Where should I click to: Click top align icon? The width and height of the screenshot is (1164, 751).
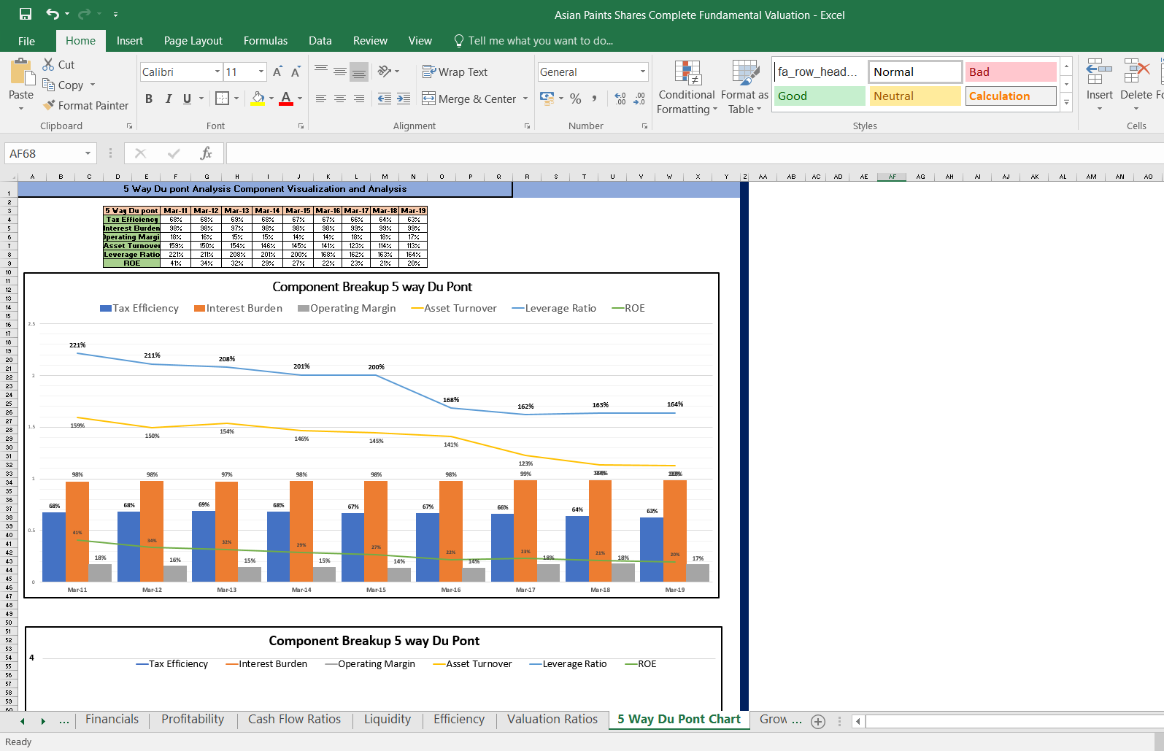(x=321, y=71)
